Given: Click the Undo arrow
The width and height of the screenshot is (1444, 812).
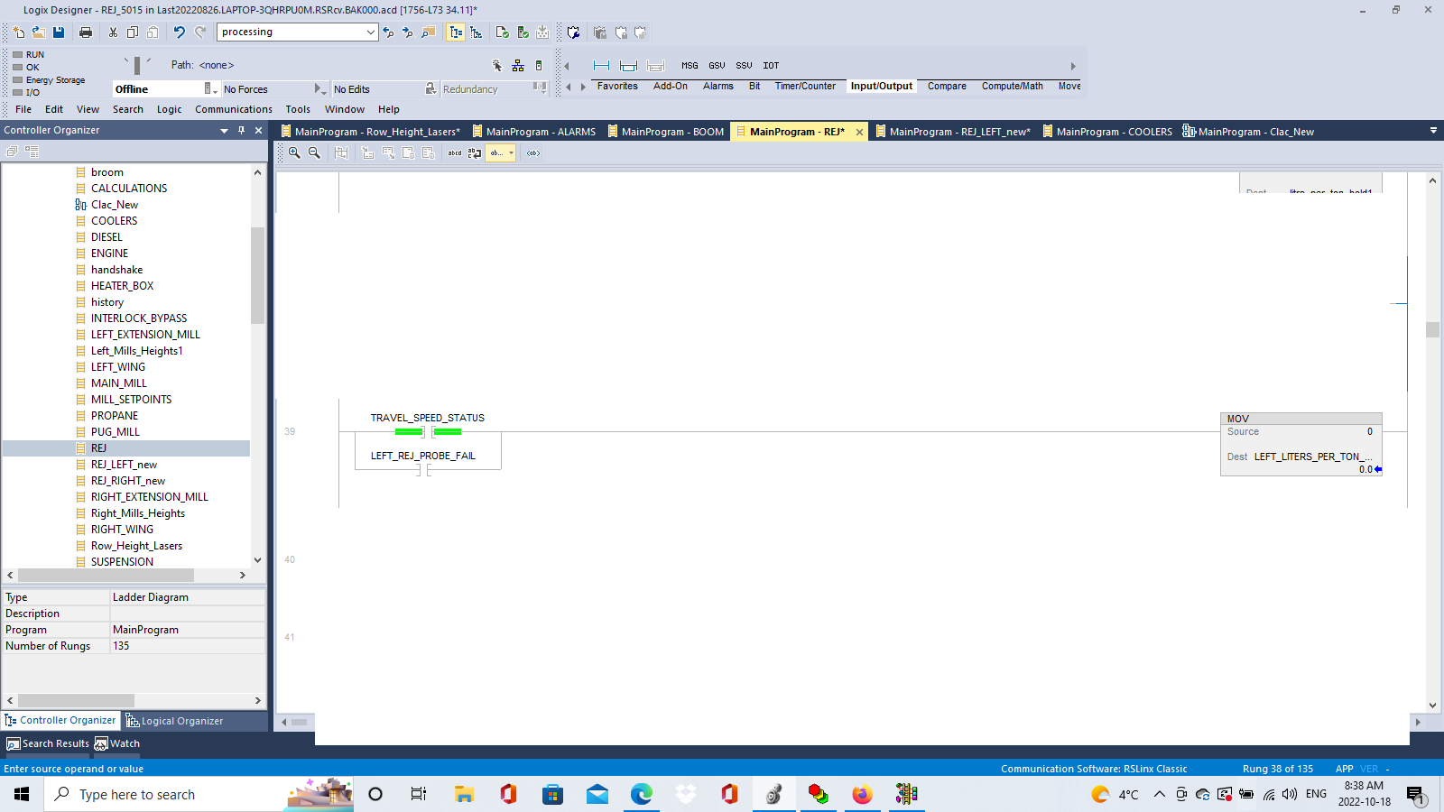Looking at the screenshot, I should (179, 32).
